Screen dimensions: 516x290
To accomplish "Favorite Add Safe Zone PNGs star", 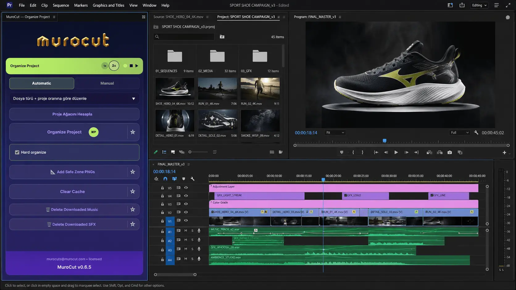I will (133, 172).
